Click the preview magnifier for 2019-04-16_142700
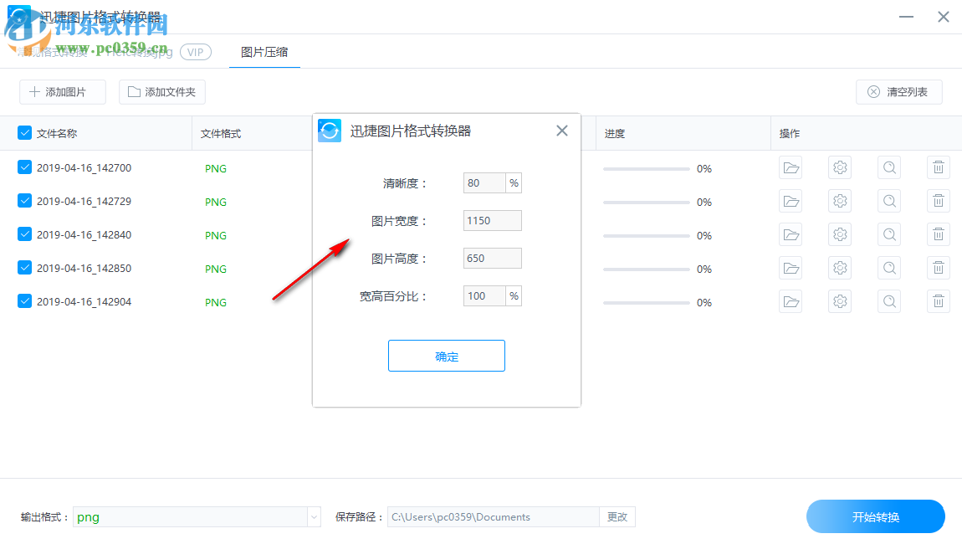This screenshot has width=962, height=544. [x=888, y=167]
